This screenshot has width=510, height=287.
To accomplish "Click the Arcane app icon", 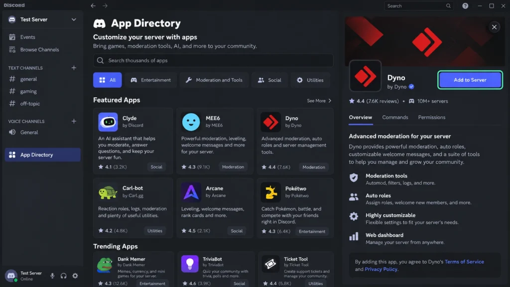I will pos(191,192).
